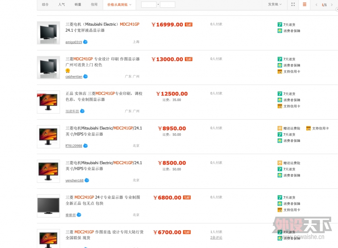338x248 pixels.
Task: Click product thumbnail of ¥6800 listing
Action: [x=49, y=206]
